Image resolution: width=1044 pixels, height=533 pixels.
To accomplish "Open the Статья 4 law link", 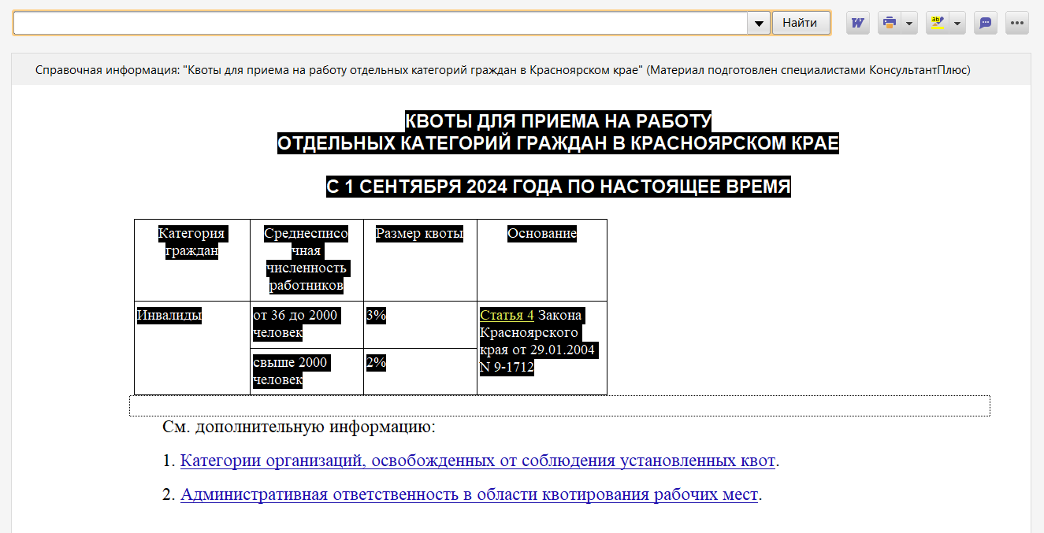I will (507, 315).
